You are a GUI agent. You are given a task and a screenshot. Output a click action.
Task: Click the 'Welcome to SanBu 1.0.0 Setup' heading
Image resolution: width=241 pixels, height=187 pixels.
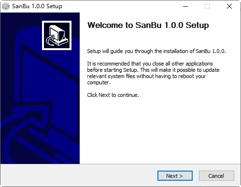(148, 25)
